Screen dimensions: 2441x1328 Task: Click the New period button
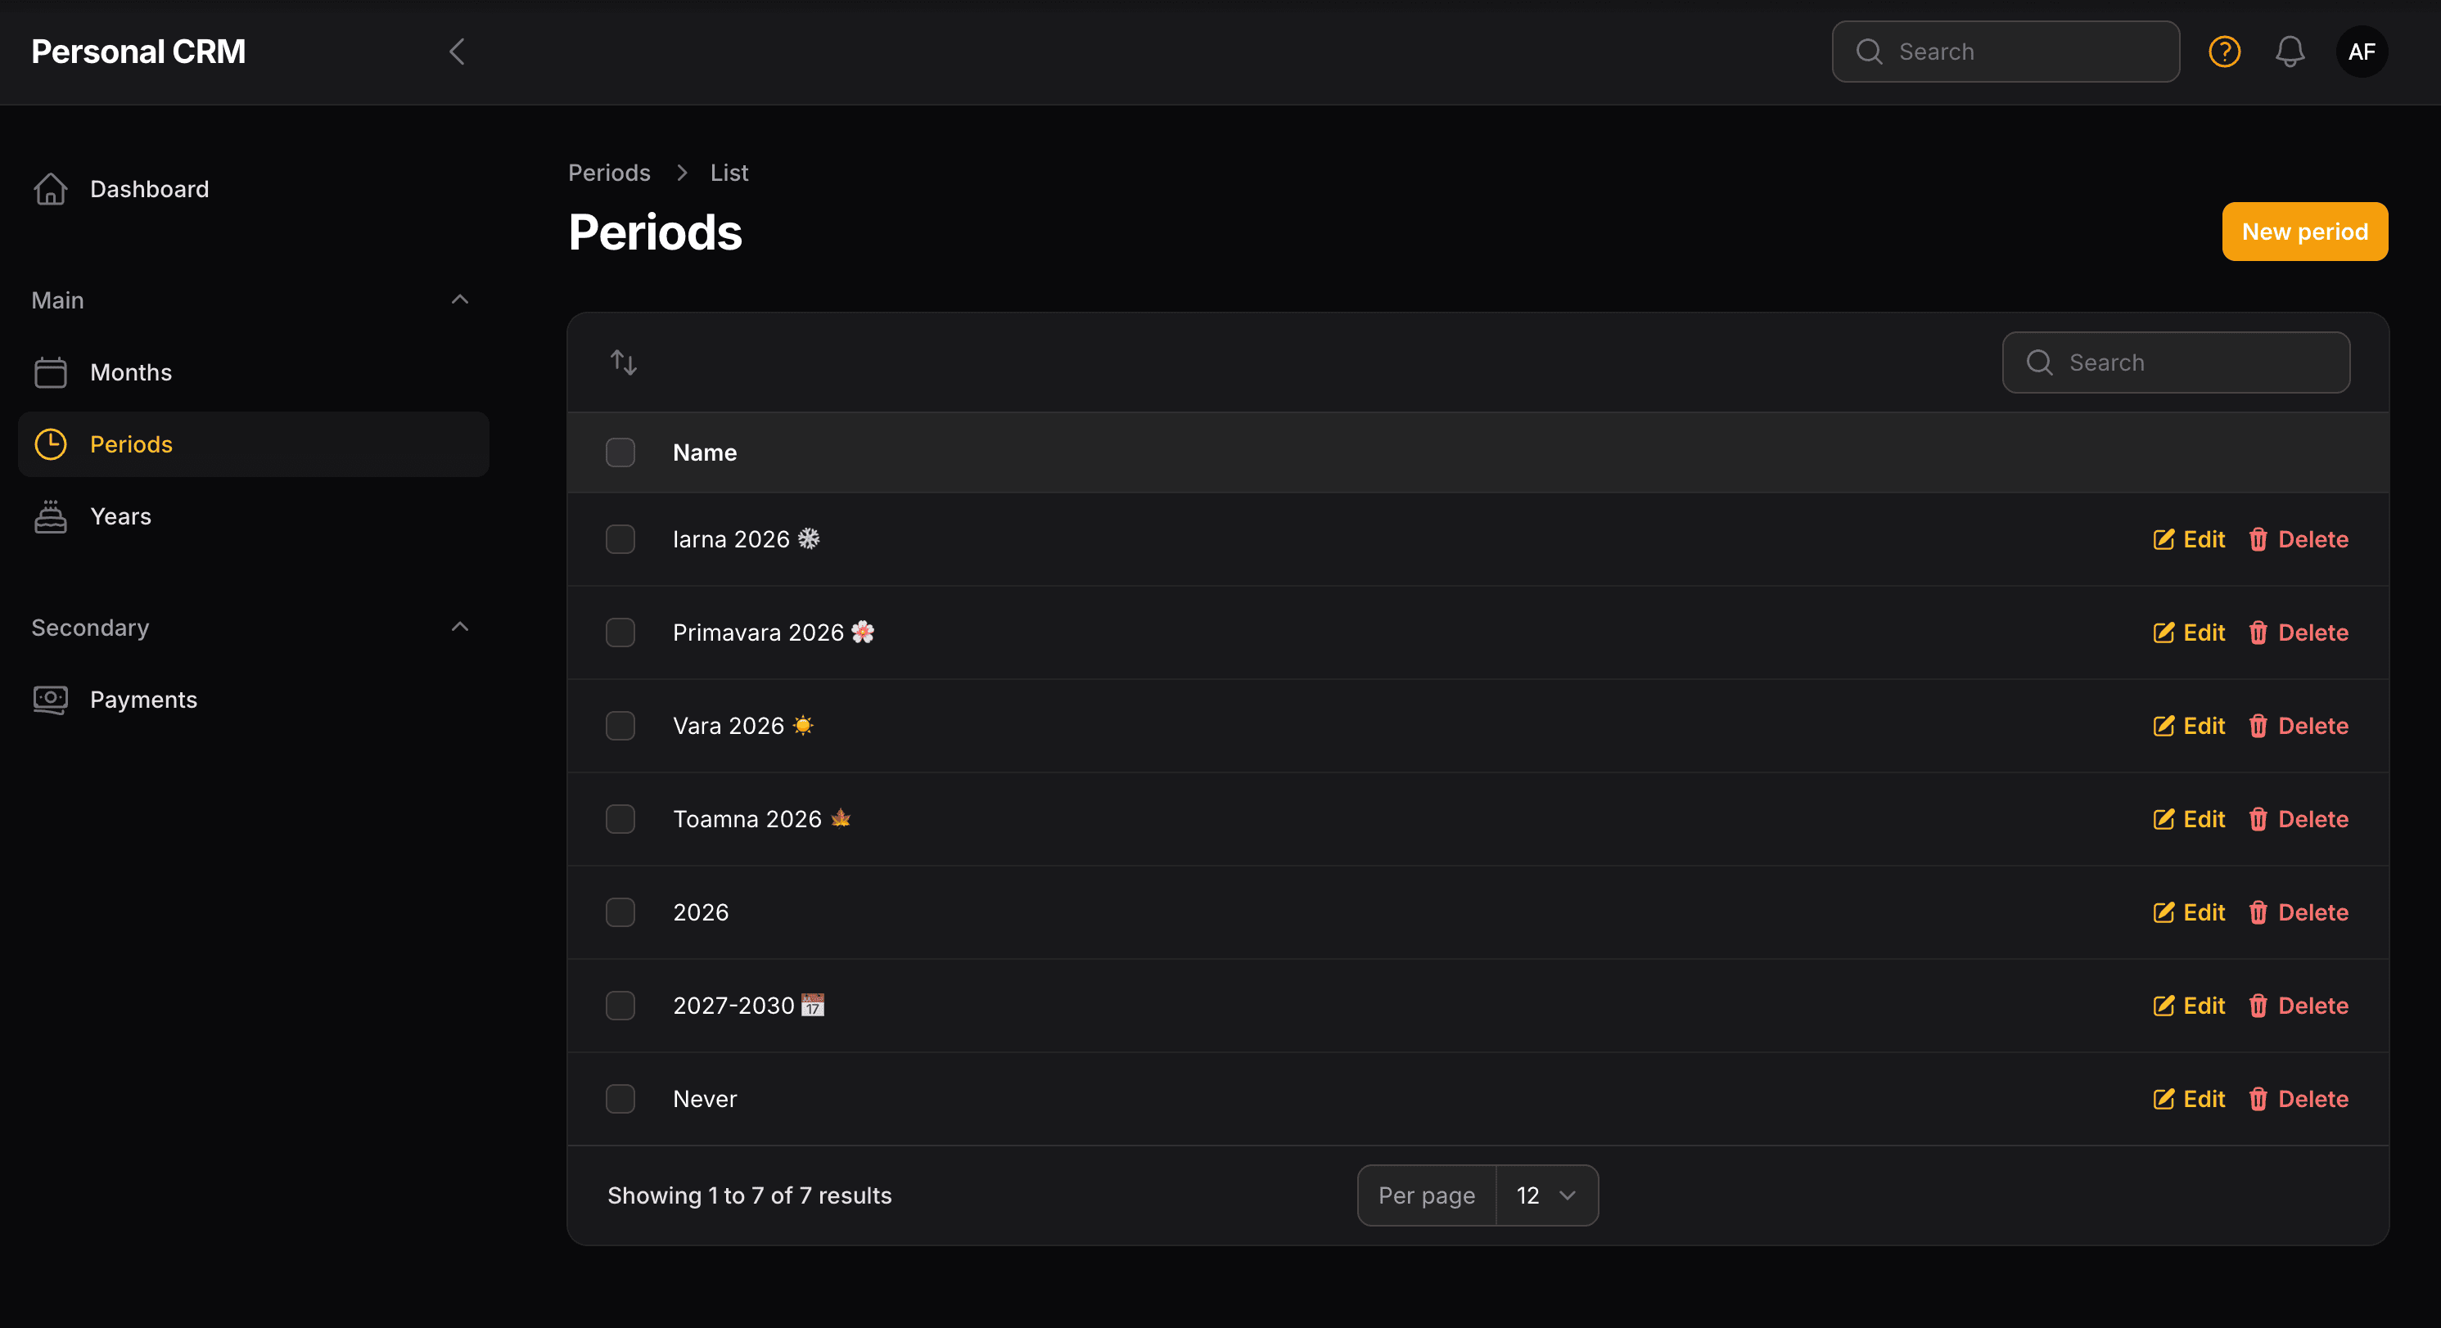[x=2303, y=231]
